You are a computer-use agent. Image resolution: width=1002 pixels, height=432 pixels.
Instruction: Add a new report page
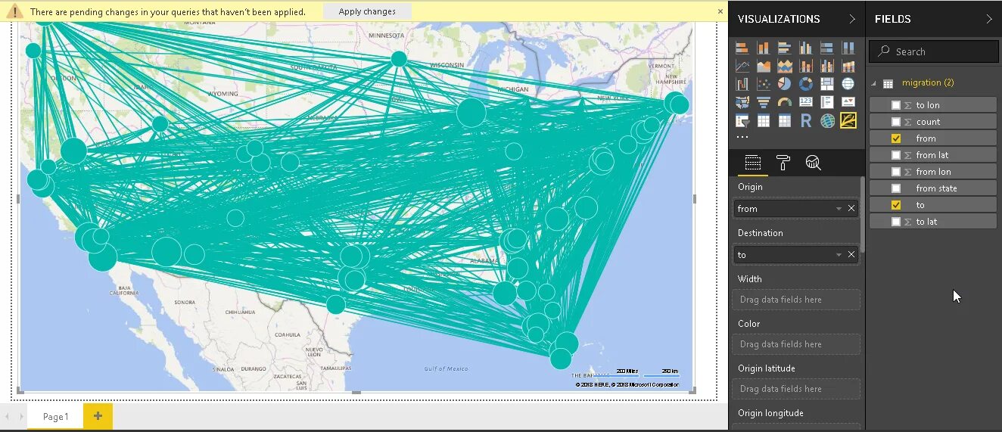coord(98,416)
